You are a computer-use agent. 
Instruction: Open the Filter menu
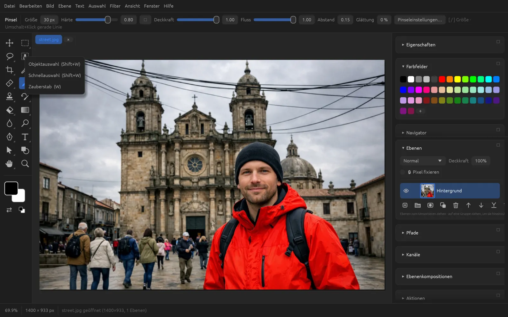[x=115, y=6]
